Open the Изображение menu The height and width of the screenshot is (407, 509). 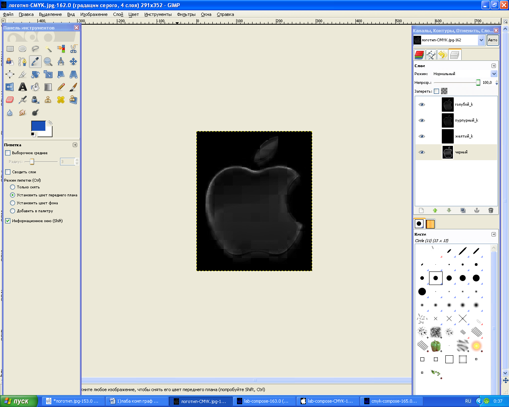point(94,14)
